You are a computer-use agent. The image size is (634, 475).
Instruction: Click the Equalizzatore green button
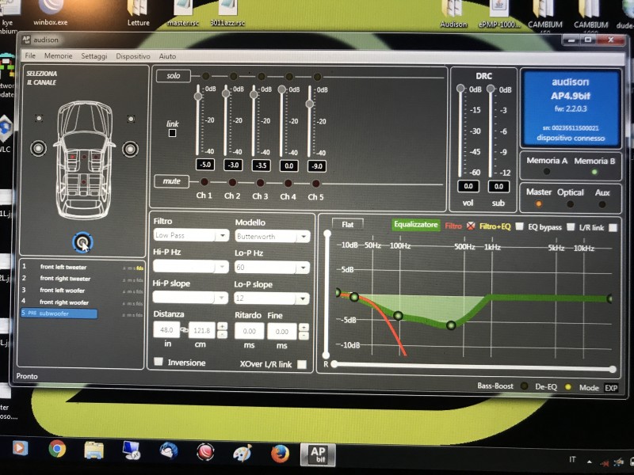coord(415,225)
